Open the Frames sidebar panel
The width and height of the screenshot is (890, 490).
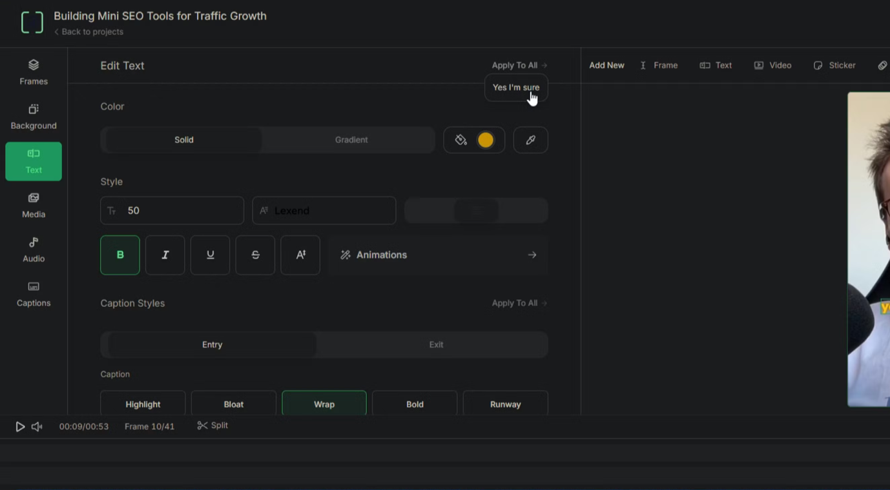[34, 72]
